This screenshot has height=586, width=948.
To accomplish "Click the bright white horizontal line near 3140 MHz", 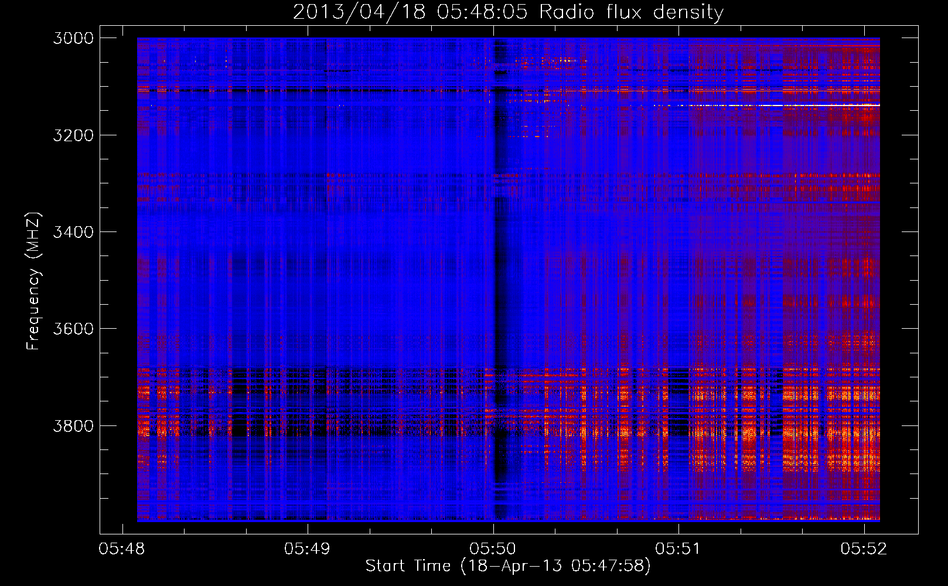I will (x=785, y=105).
